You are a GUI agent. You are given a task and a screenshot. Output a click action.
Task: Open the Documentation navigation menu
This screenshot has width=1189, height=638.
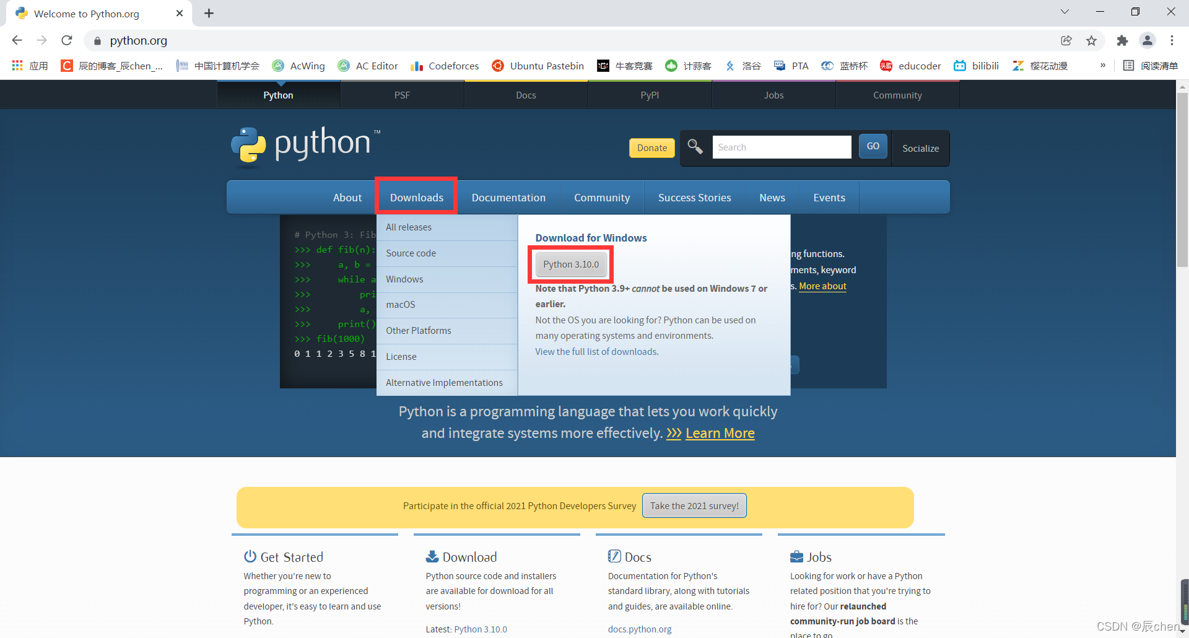[x=508, y=198]
